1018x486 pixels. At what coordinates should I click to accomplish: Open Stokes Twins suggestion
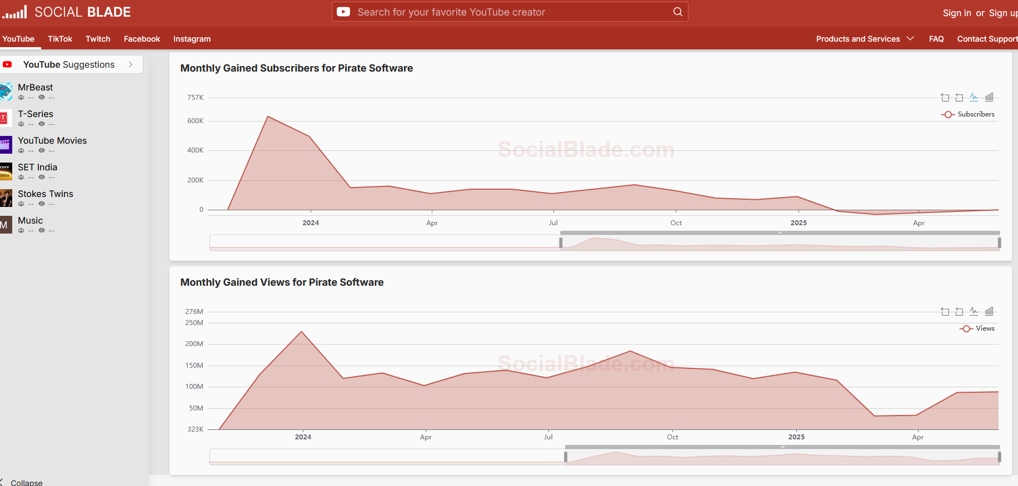[x=46, y=194]
